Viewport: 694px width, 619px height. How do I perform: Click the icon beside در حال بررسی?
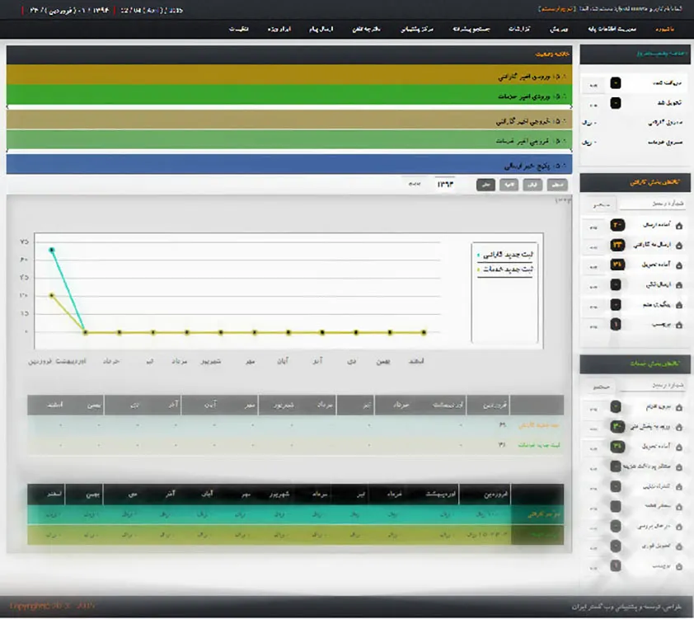click(679, 526)
